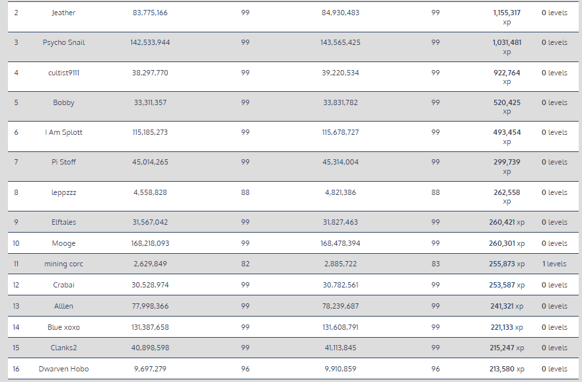Image resolution: width=582 pixels, height=382 pixels.
Task: Open Alllen's player page
Action: coord(63,306)
